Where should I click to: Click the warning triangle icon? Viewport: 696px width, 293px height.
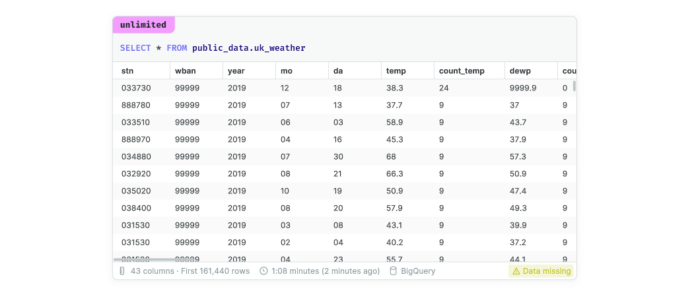pos(516,271)
